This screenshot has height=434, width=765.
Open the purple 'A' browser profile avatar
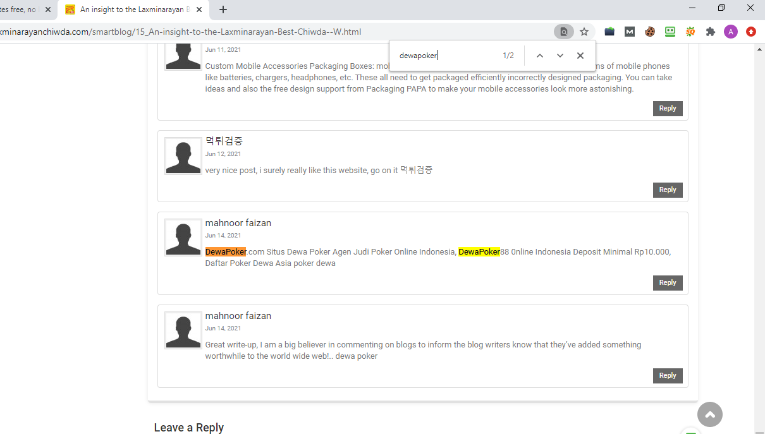(730, 31)
